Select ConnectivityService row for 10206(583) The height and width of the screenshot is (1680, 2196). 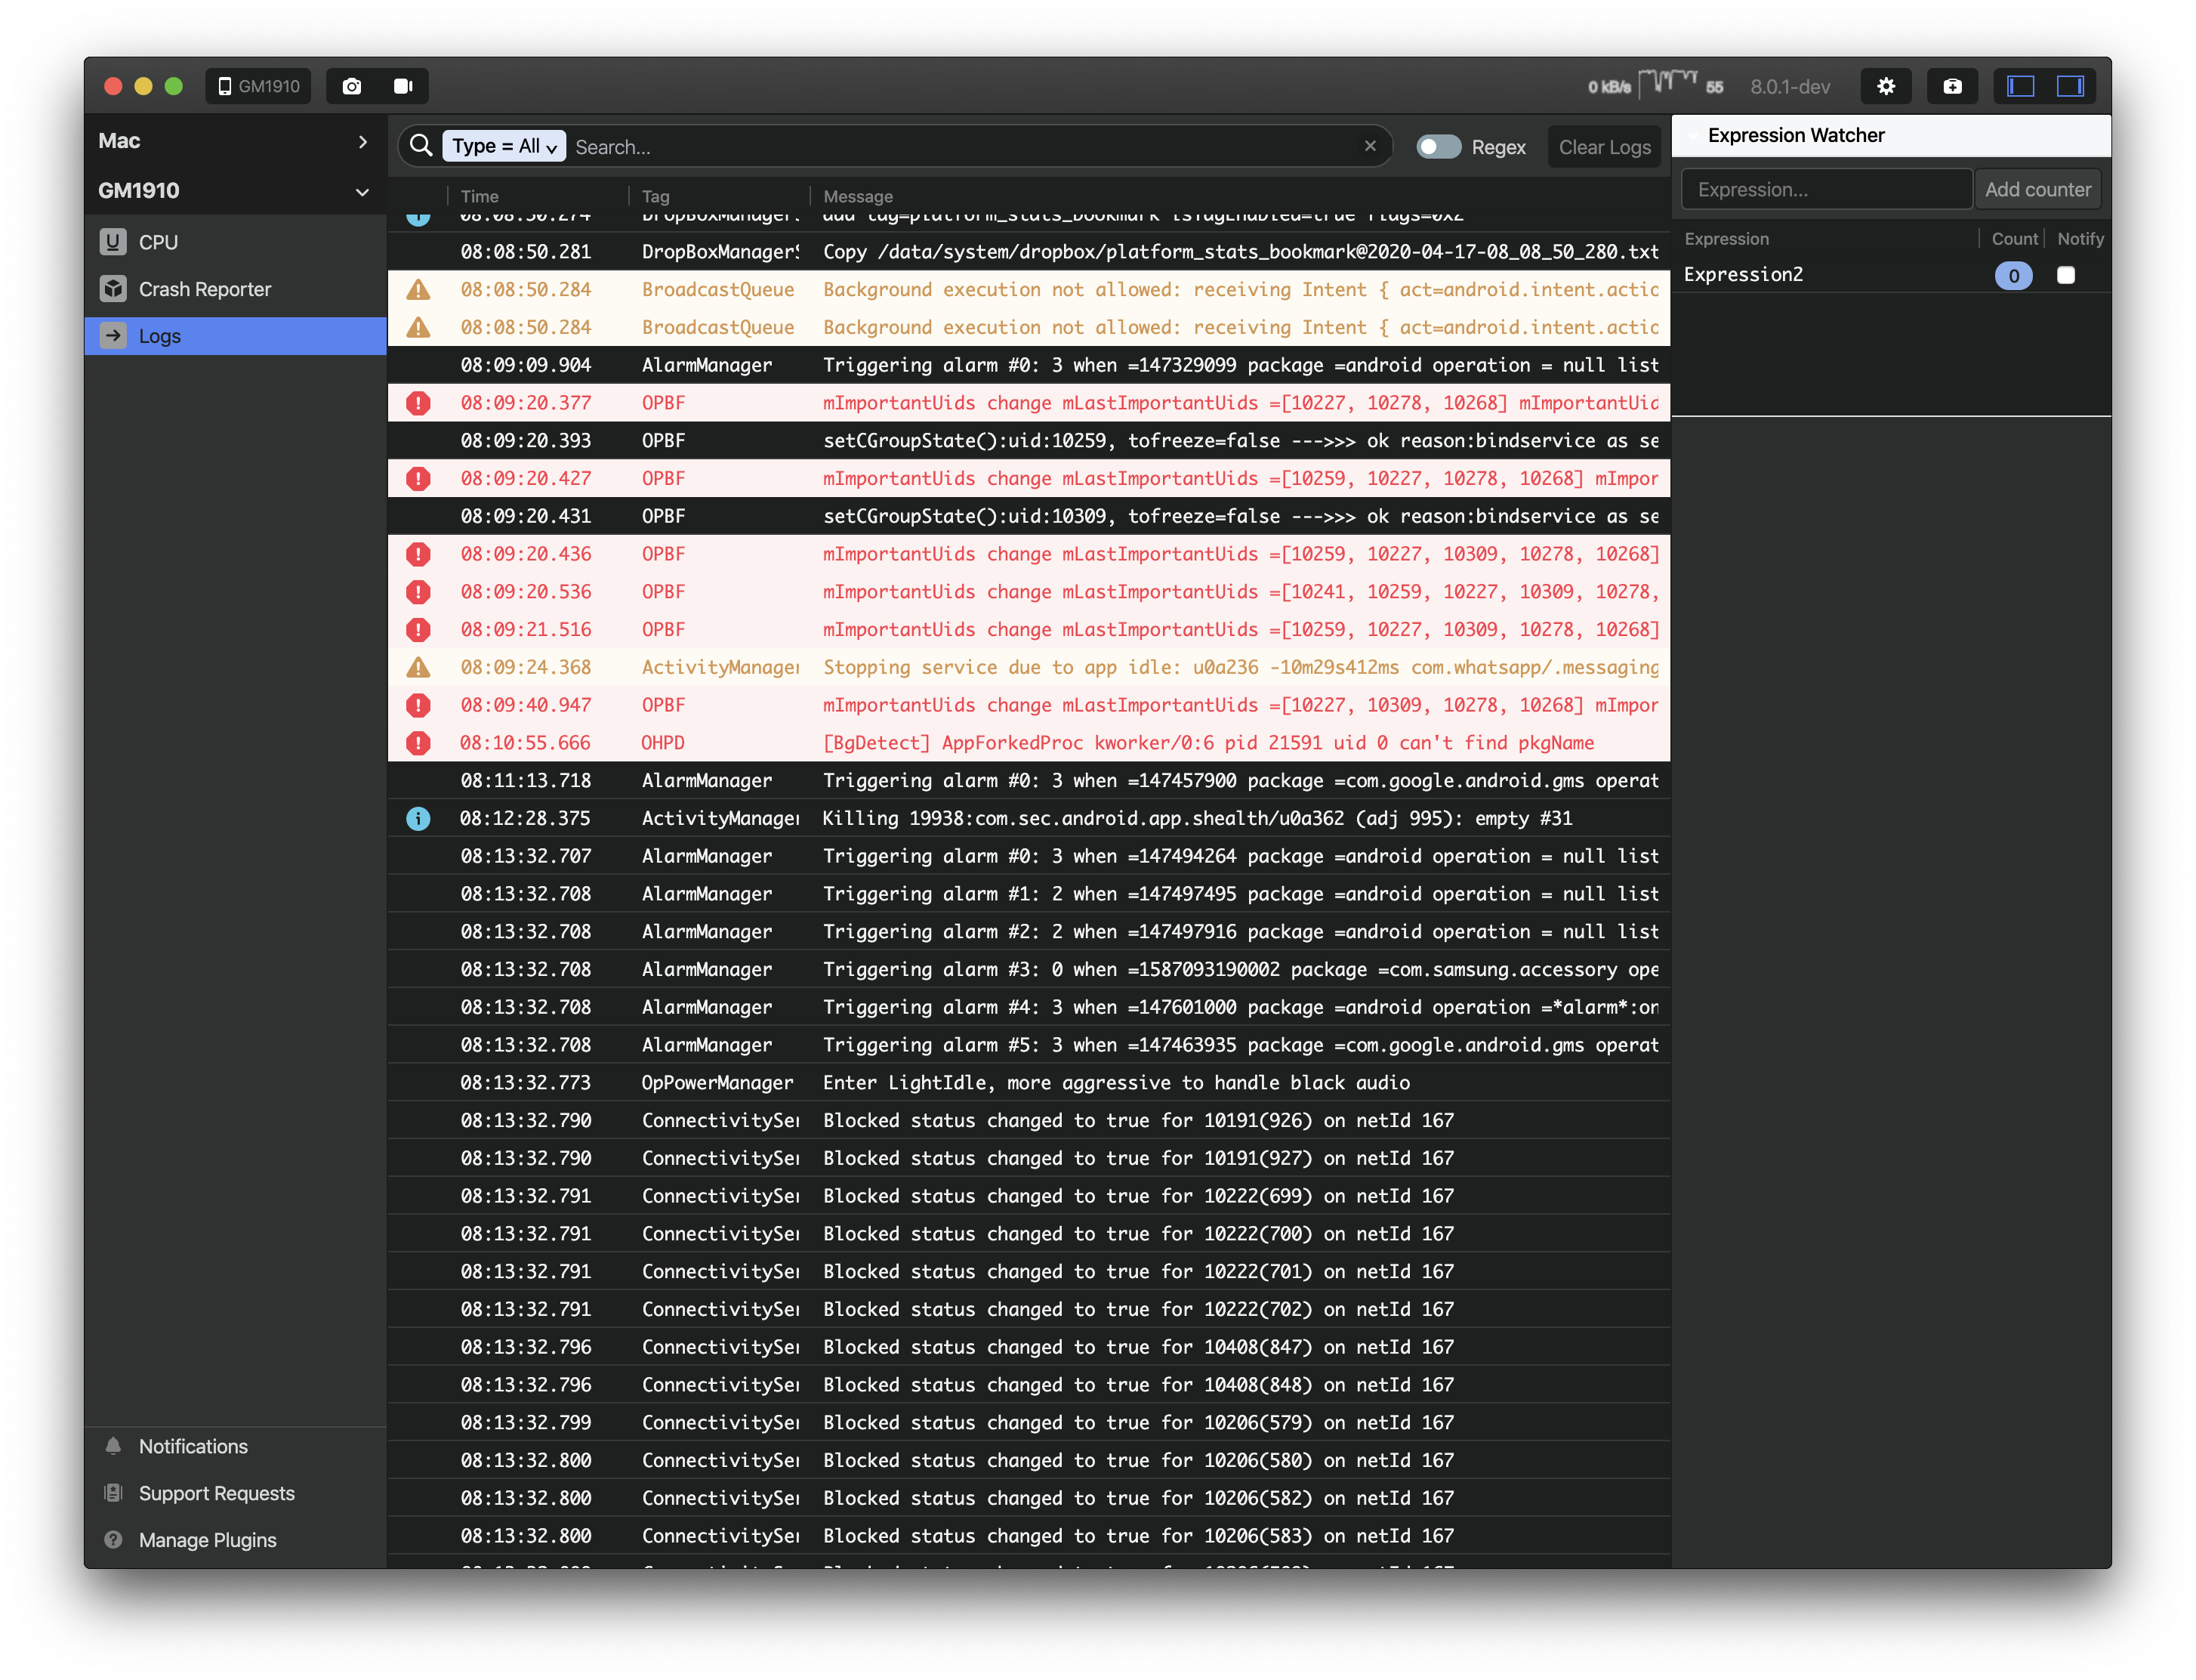tap(1029, 1536)
